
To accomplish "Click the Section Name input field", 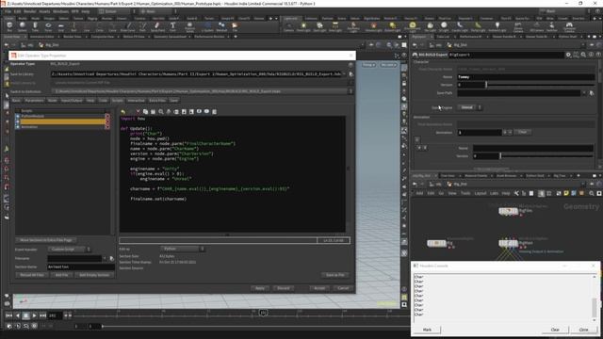I will click(x=81, y=266).
